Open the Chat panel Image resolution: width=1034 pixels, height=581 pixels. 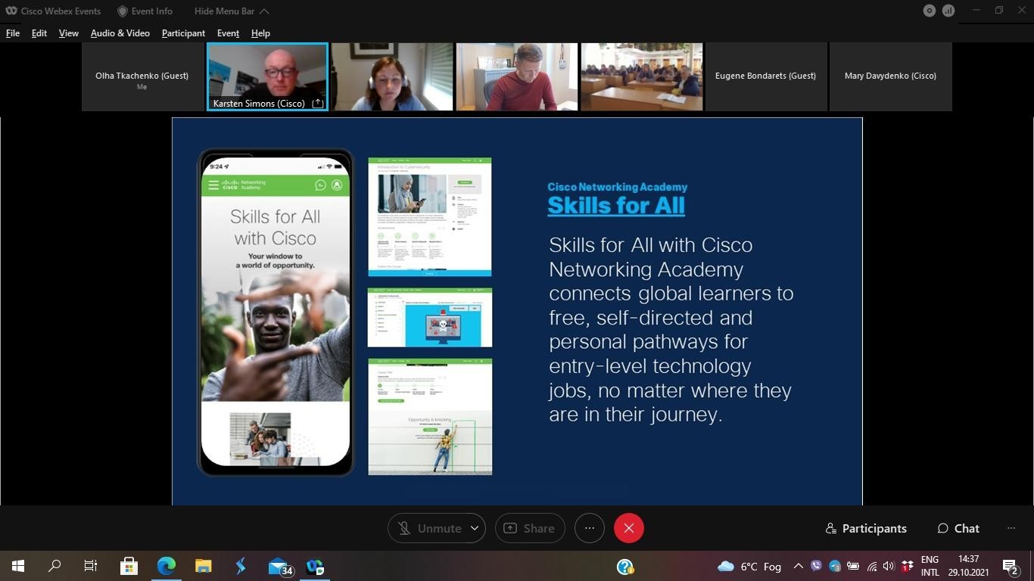click(958, 528)
